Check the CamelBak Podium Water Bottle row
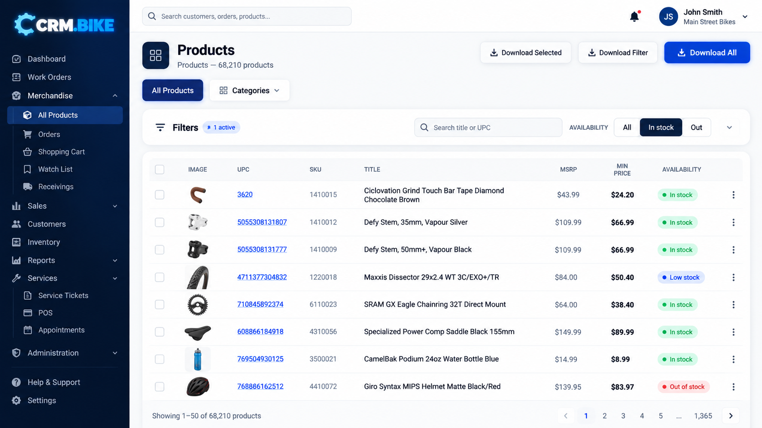 point(160,359)
